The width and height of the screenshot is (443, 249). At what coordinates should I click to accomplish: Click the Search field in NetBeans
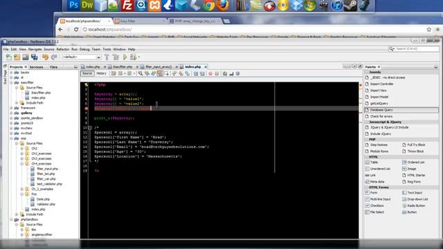pos(414,49)
